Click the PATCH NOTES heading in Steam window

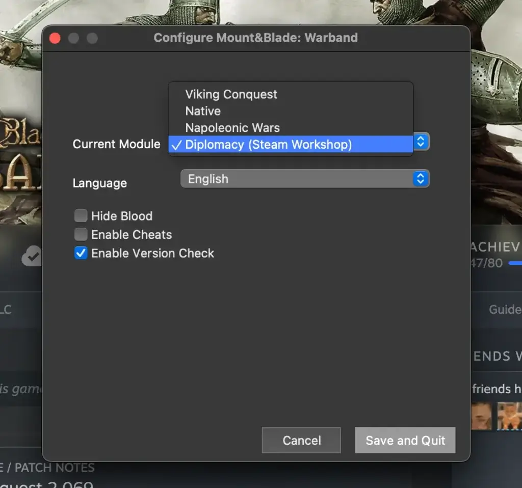(x=55, y=468)
